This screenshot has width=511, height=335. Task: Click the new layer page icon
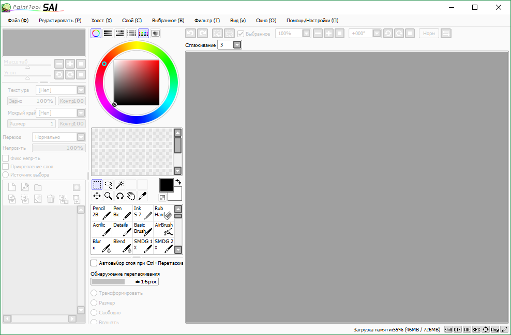tap(12, 187)
